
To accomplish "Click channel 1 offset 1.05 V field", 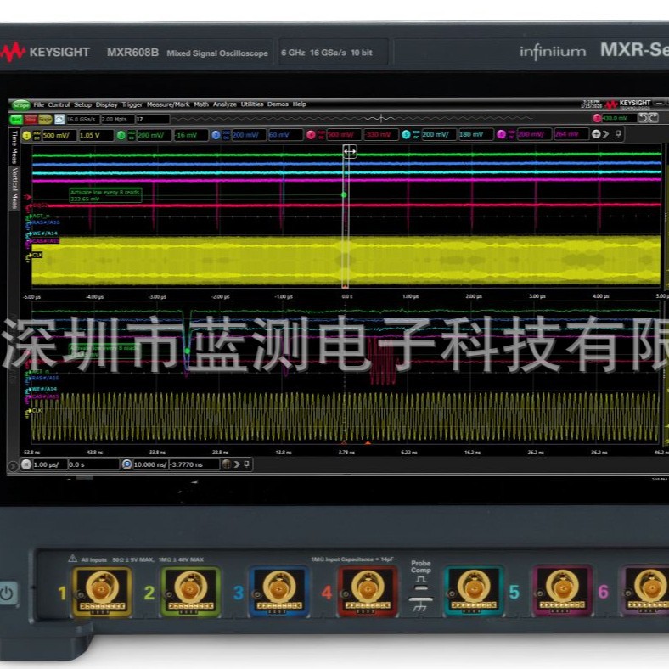I will (x=96, y=136).
